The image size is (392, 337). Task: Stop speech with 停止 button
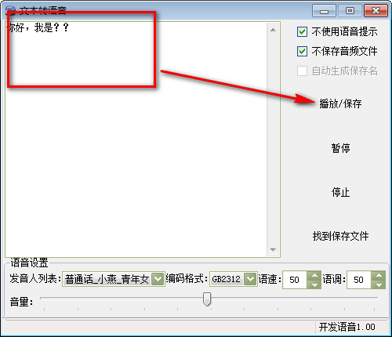click(x=340, y=192)
